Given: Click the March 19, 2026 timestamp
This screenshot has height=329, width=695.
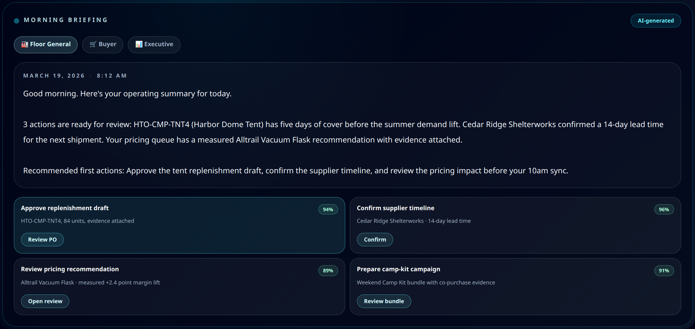Looking at the screenshot, I should [54, 76].
